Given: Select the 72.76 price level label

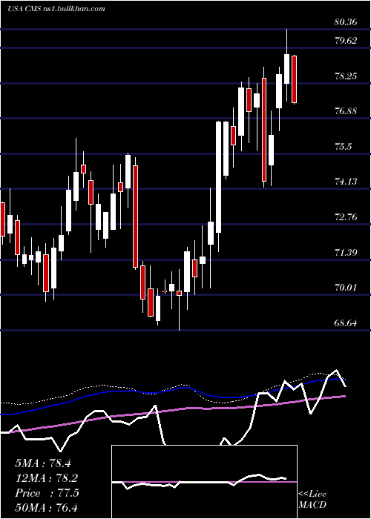Looking at the screenshot, I should point(346,217).
